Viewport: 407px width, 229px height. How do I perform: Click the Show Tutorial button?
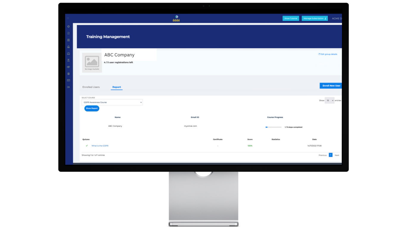point(291,18)
